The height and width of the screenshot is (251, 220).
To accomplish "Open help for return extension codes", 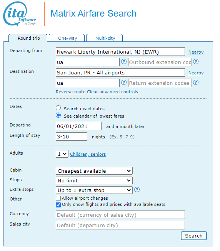I will (x=196, y=83).
